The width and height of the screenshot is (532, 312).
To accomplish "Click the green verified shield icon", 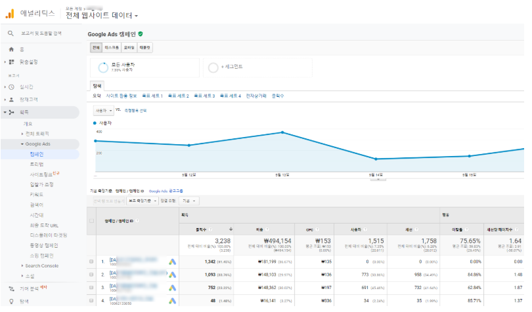I will pos(141,34).
